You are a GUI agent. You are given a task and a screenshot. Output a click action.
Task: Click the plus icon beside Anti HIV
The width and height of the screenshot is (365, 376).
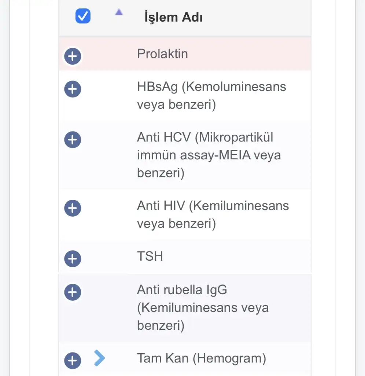tap(73, 208)
